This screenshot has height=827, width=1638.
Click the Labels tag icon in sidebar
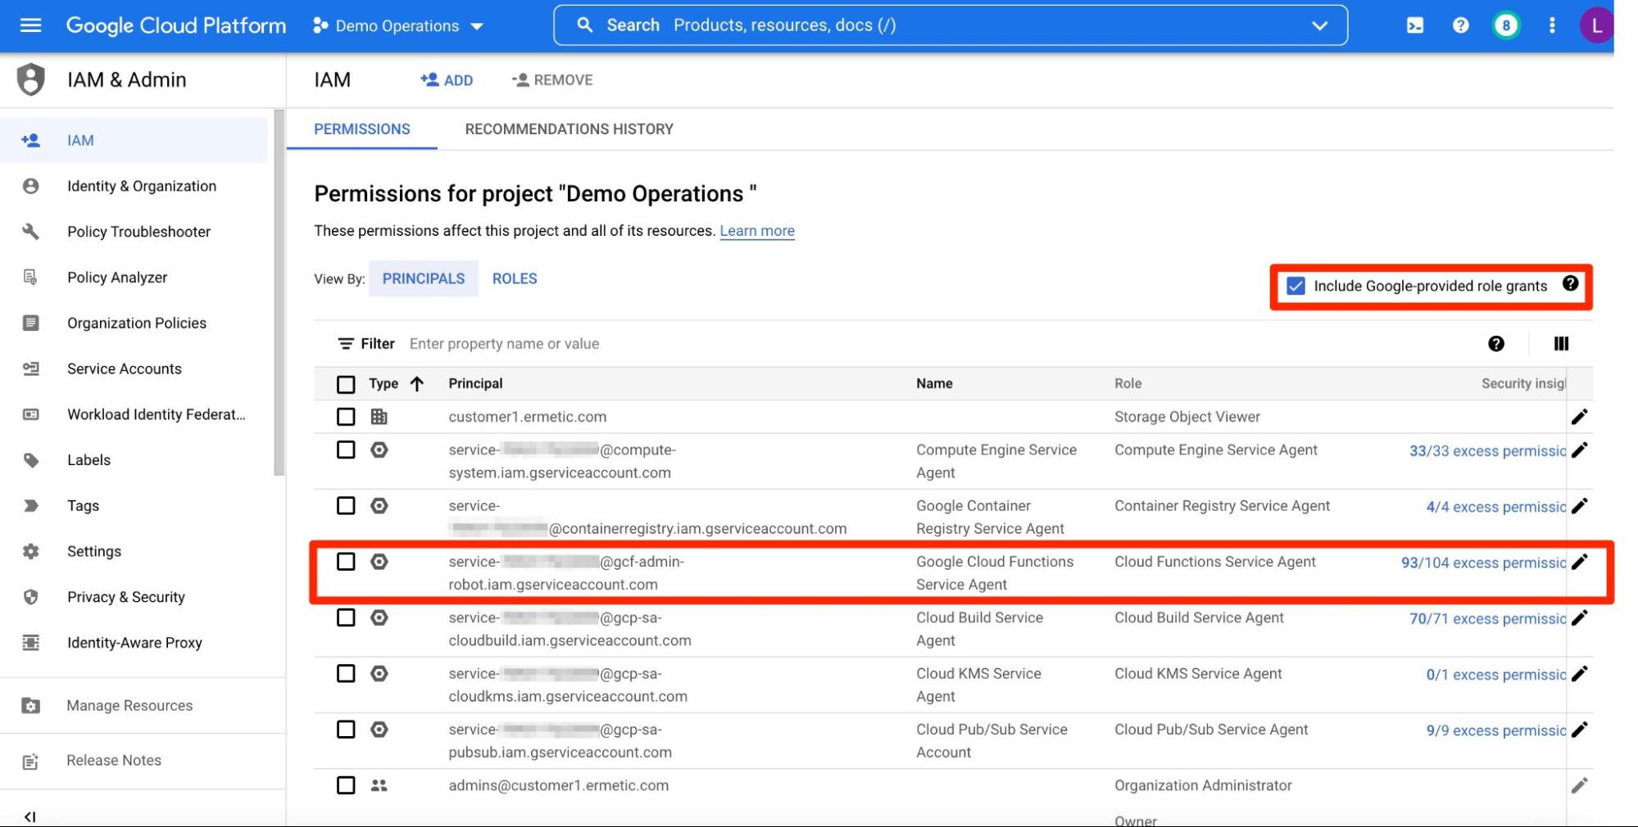[31, 460]
